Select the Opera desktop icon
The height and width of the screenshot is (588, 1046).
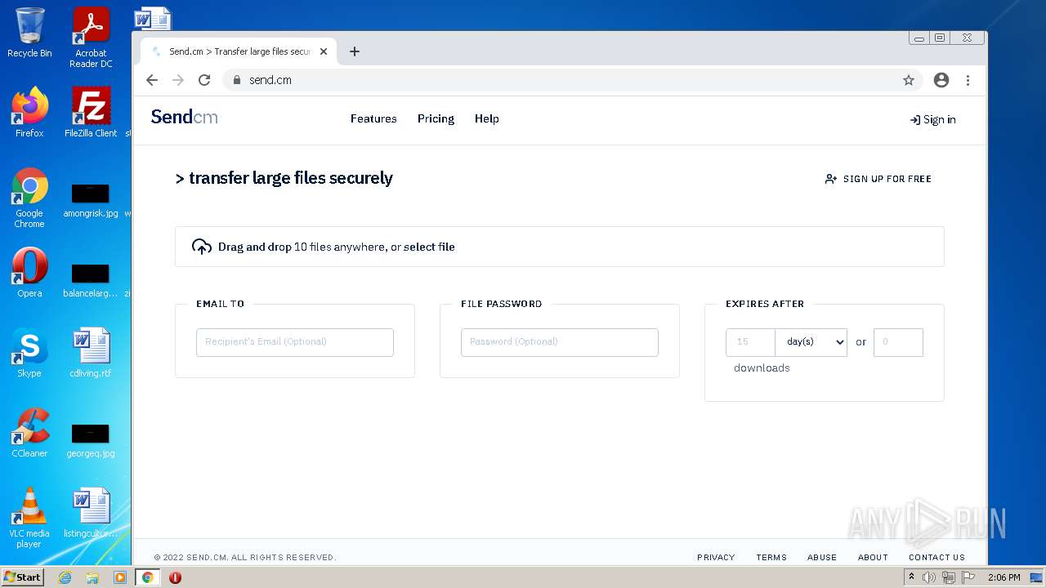tap(29, 273)
